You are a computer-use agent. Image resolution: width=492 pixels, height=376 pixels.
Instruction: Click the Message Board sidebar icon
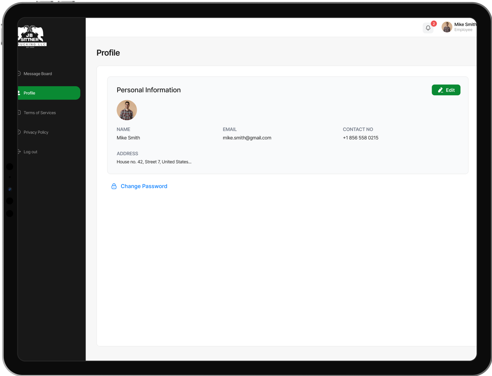pos(19,74)
